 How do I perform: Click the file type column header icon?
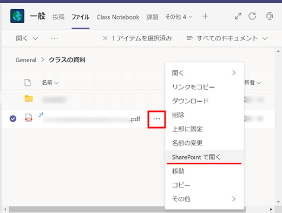click(28, 83)
